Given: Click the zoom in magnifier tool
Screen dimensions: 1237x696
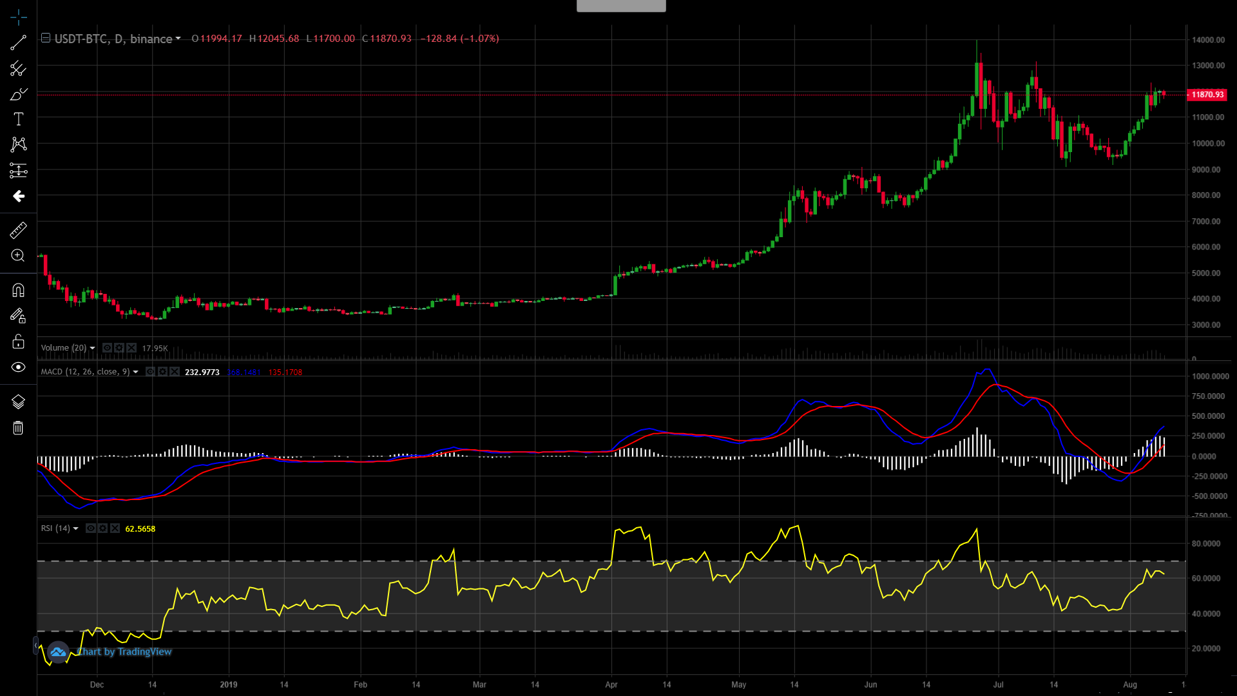Looking at the screenshot, I should pyautogui.click(x=18, y=256).
